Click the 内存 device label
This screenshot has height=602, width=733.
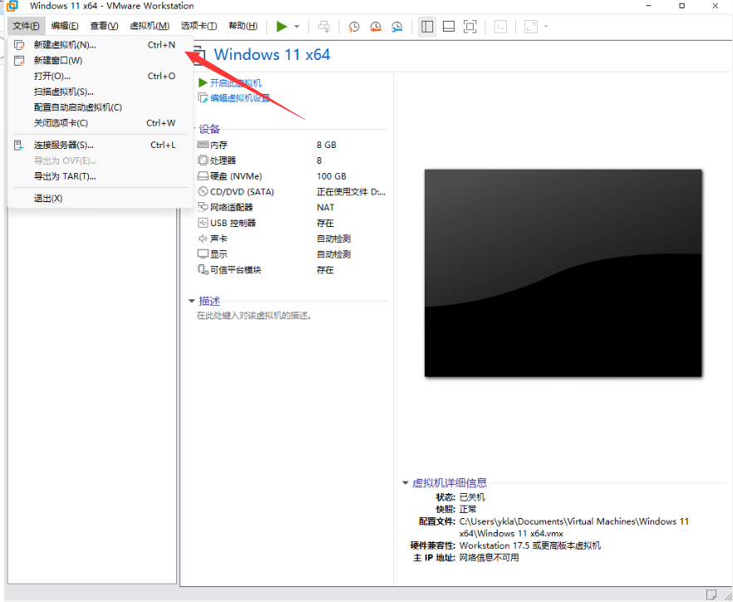point(219,145)
